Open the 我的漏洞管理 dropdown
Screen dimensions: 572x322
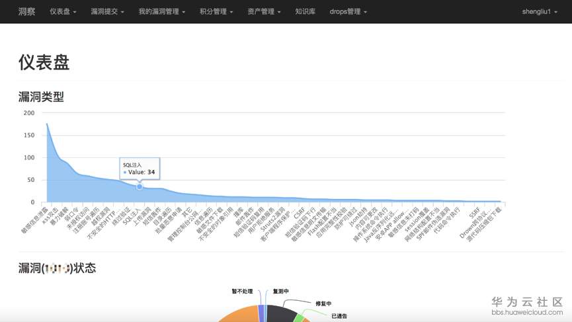(161, 12)
